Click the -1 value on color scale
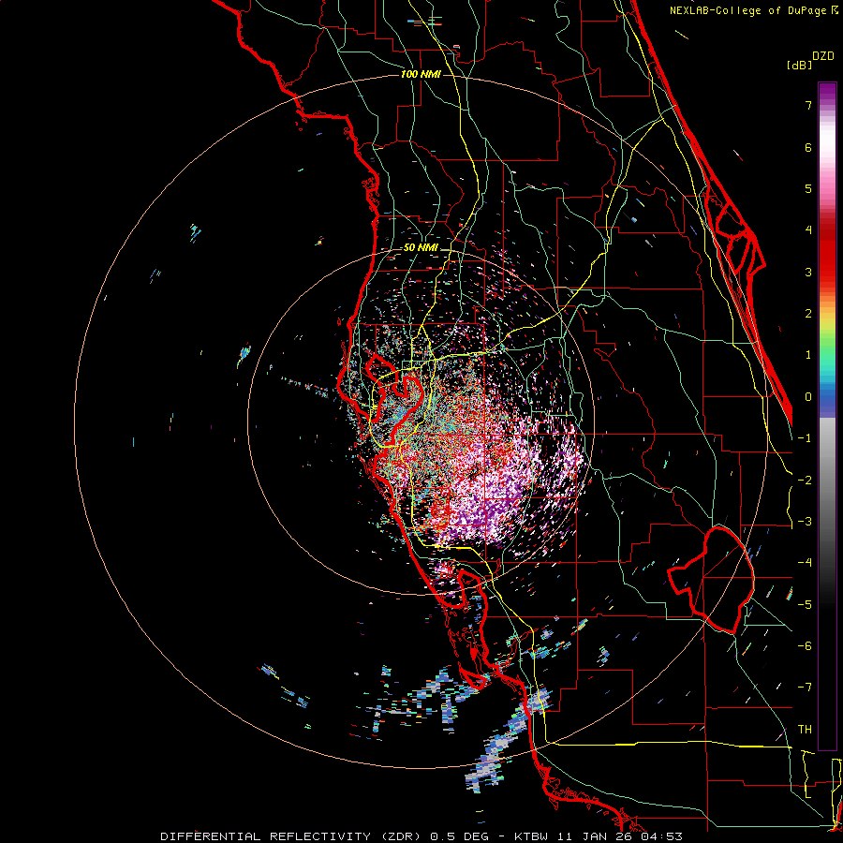The height and width of the screenshot is (843, 843). click(x=805, y=438)
